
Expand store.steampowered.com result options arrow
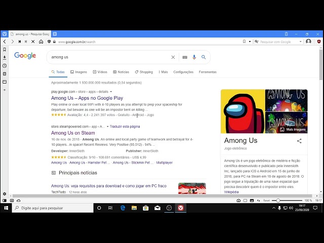tap(107, 127)
